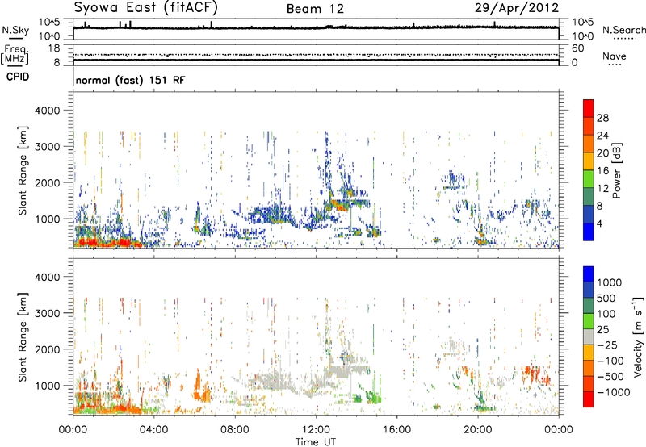
Task: Pick the light green 25–100 Velocity colorbar segment
Action: (589, 321)
